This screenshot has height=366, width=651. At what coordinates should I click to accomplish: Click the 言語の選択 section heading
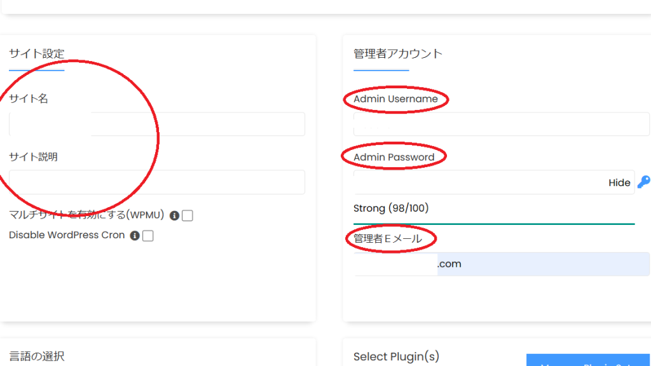pyautogui.click(x=37, y=356)
